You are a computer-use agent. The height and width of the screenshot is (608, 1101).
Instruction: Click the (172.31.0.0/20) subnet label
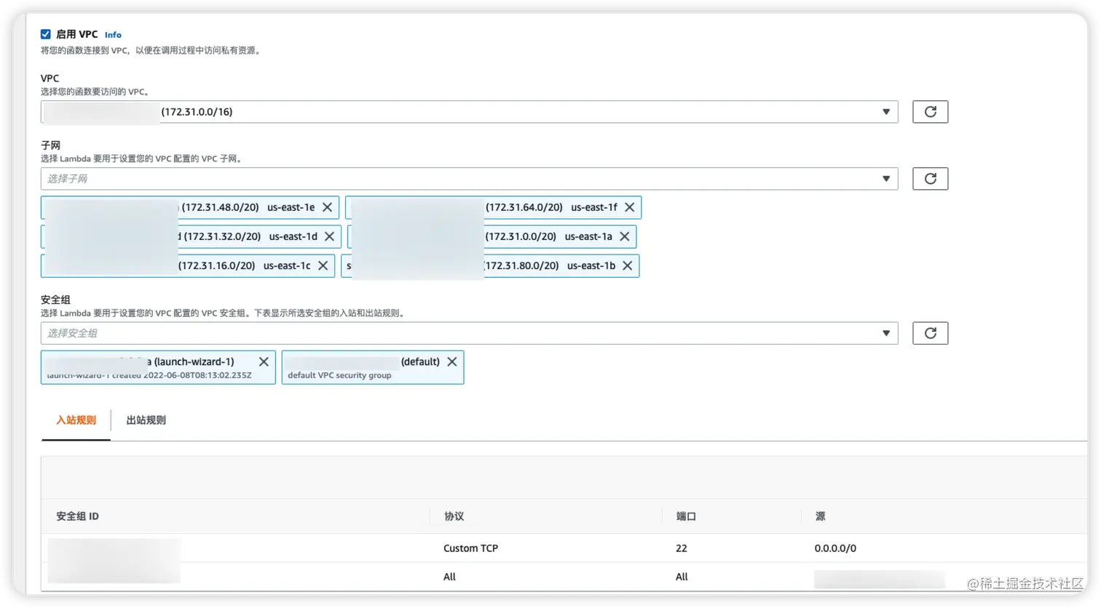pos(521,236)
